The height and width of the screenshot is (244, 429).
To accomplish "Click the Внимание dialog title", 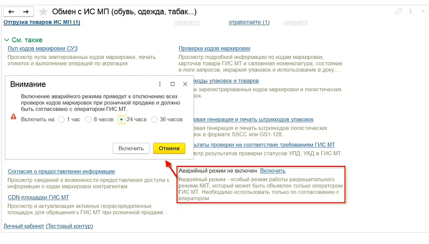I will (28, 84).
